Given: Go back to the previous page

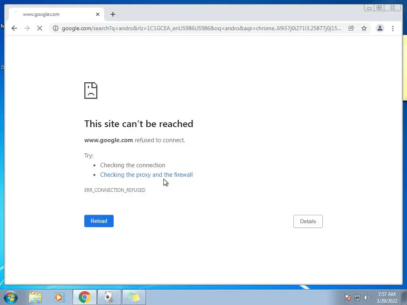Looking at the screenshot, I should click(14, 28).
